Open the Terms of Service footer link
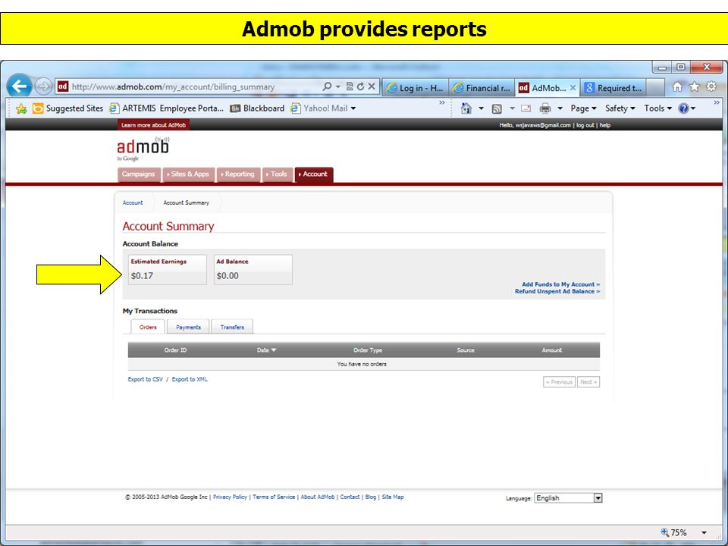Viewport: 728px width, 546px height. click(274, 497)
